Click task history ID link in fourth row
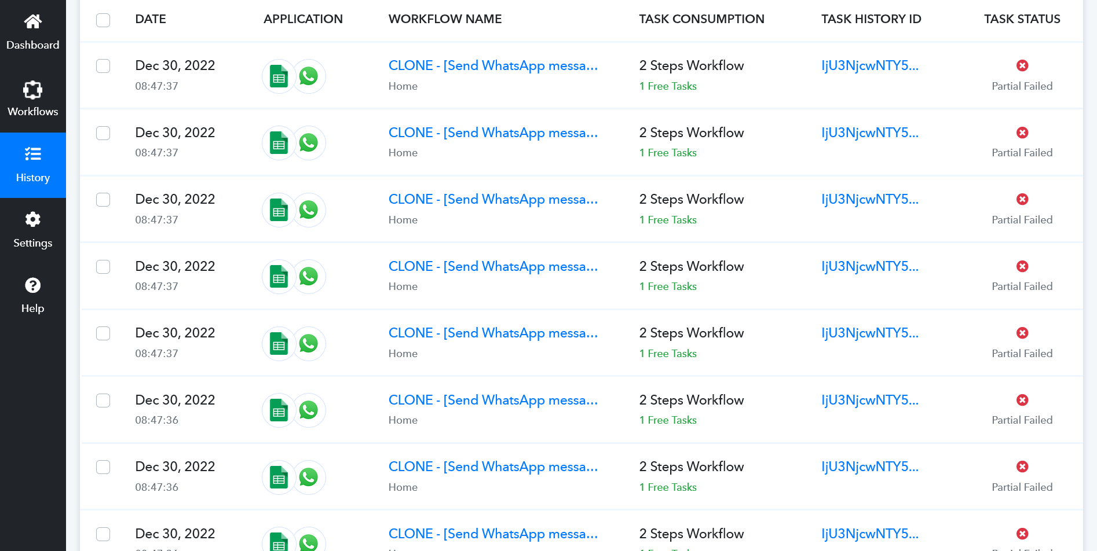1097x551 pixels. coord(870,266)
